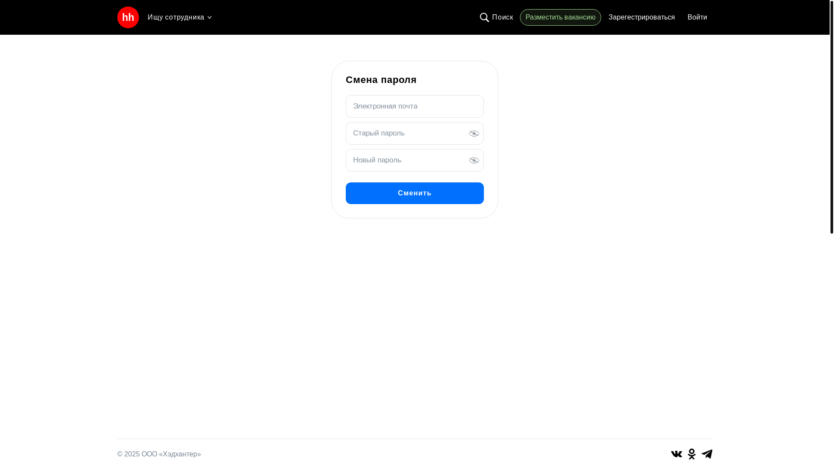
Task: Open the 'Зарегестрироваться' link
Action: 642,17
